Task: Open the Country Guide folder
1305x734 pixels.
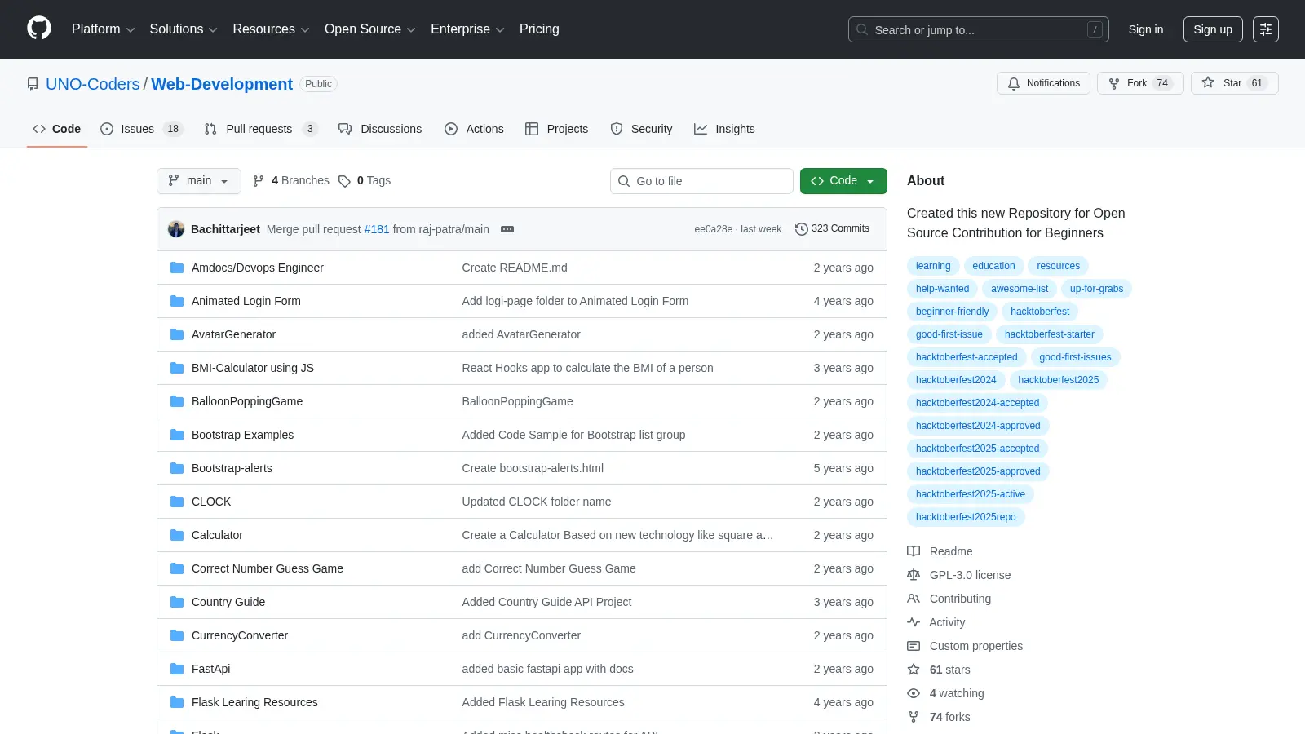Action: 228,602
